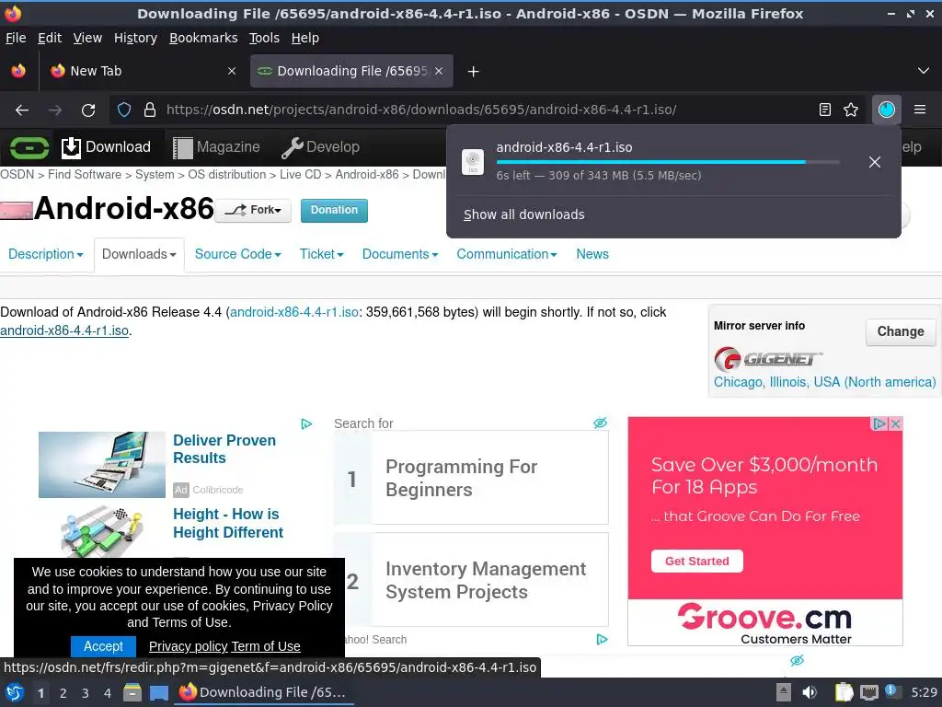The height and width of the screenshot is (707, 942).
Task: Cancel the android-x86-4.4-r1.iso download
Action: [x=875, y=162]
